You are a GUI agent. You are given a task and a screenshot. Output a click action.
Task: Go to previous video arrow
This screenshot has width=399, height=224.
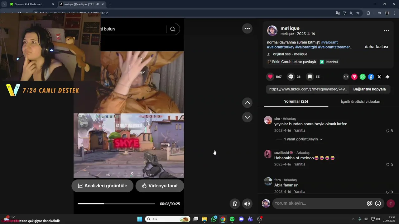point(247,102)
